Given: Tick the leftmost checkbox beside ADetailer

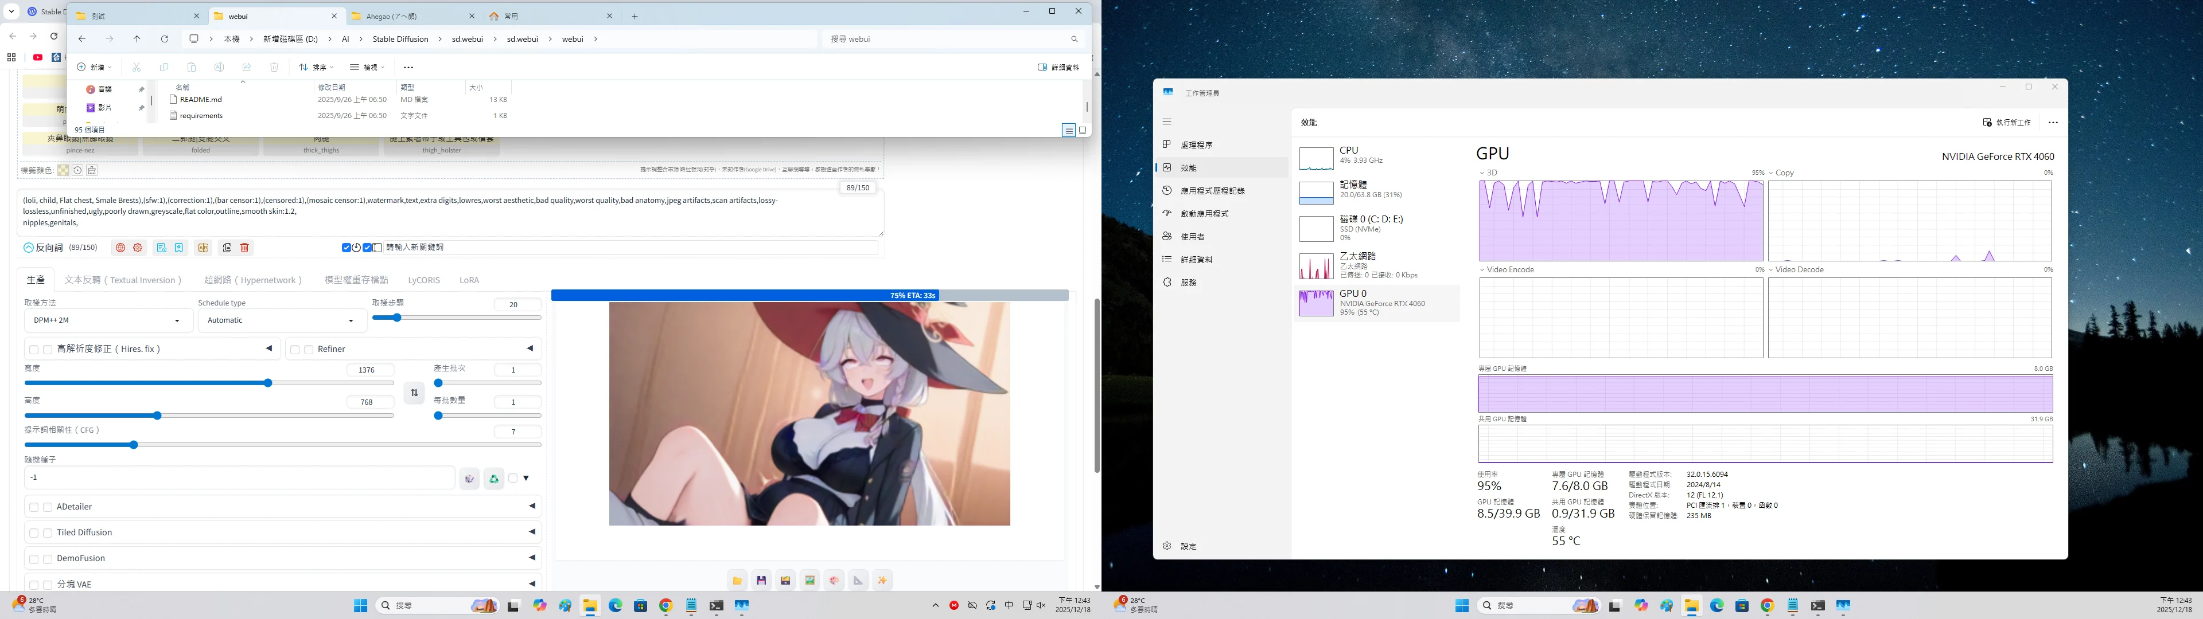Looking at the screenshot, I should [x=33, y=507].
